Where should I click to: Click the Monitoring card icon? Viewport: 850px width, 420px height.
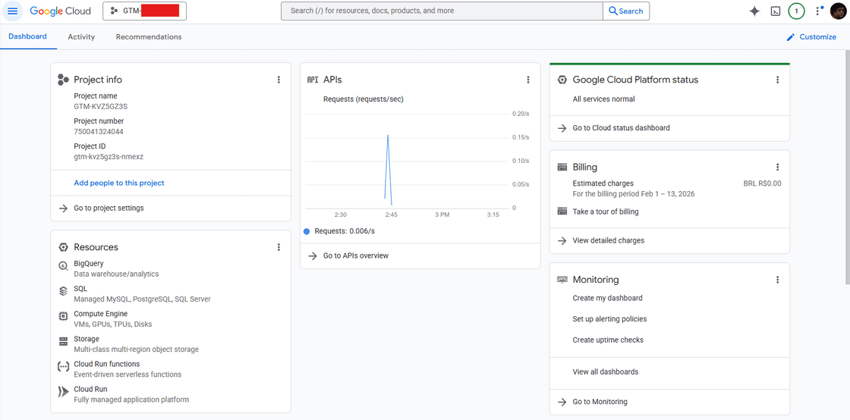[562, 280]
